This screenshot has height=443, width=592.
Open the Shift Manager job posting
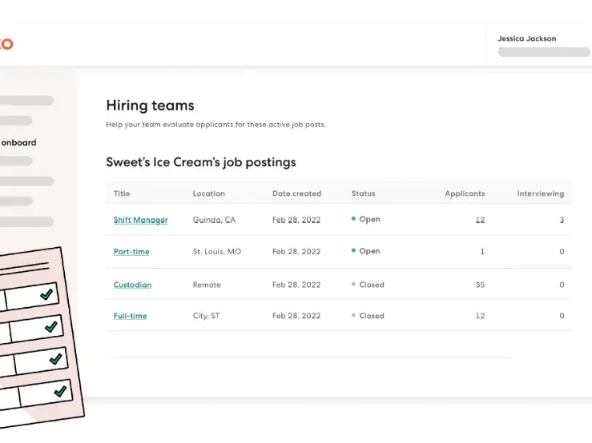point(140,220)
